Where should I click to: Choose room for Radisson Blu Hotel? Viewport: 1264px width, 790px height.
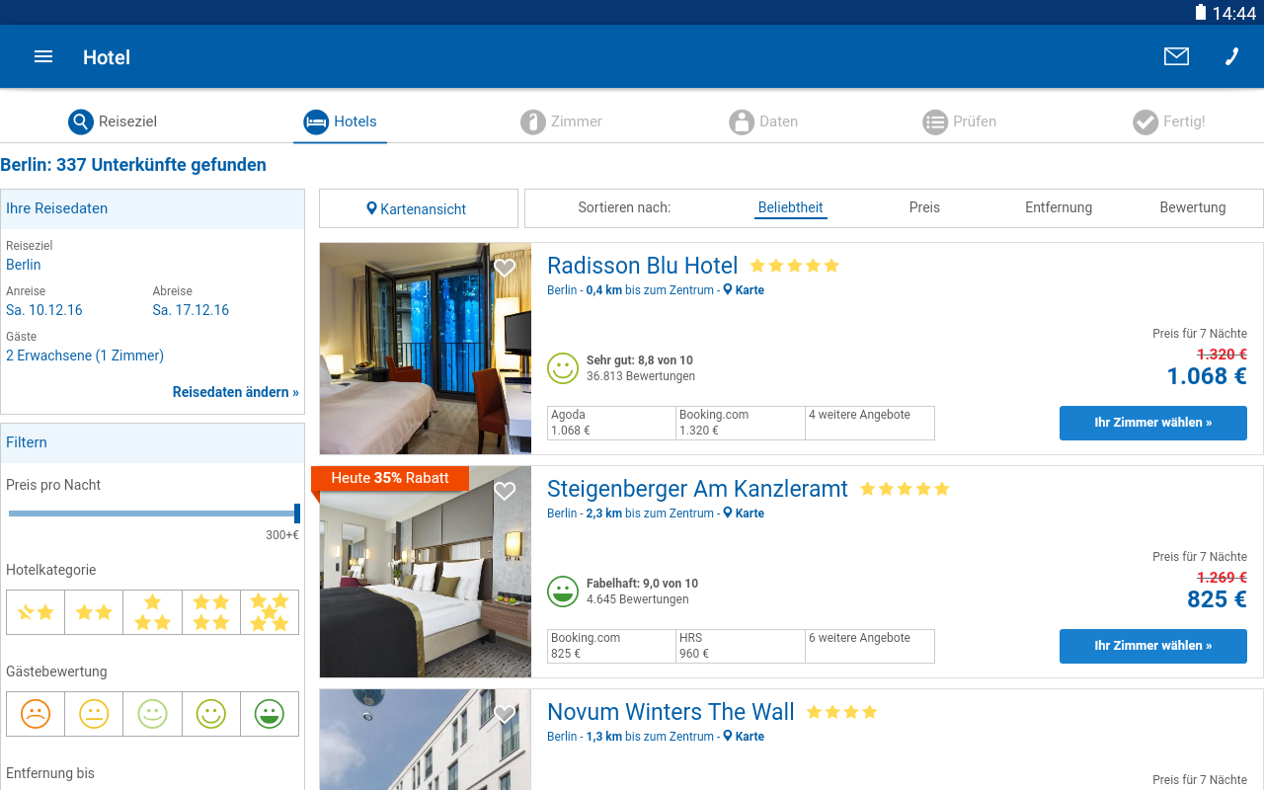coord(1153,423)
